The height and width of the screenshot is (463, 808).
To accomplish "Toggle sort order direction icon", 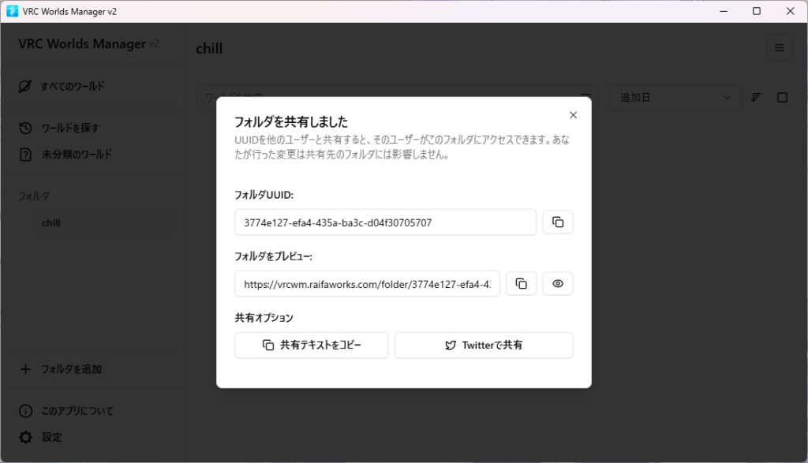I will coord(756,98).
